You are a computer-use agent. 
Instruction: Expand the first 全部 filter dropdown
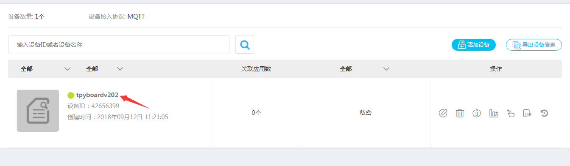point(46,69)
